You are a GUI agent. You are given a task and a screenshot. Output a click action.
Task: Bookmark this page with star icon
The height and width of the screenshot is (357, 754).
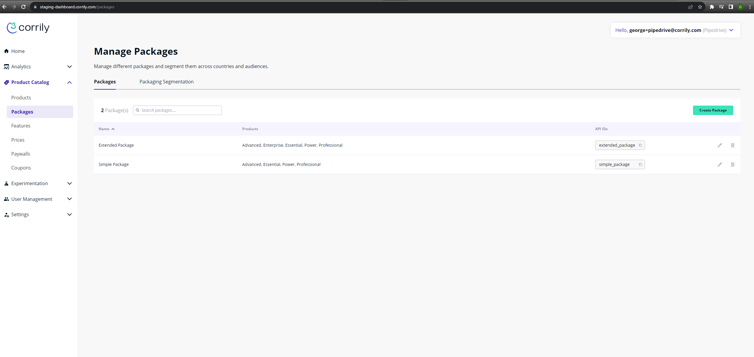coord(700,7)
